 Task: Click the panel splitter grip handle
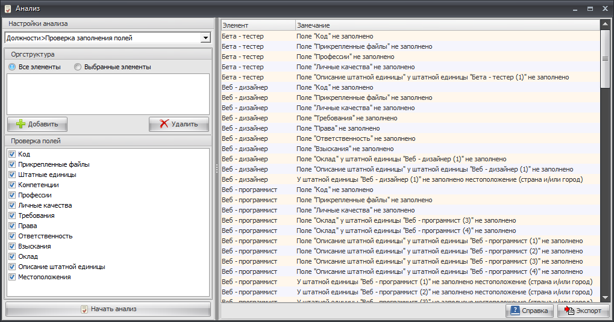(x=217, y=170)
